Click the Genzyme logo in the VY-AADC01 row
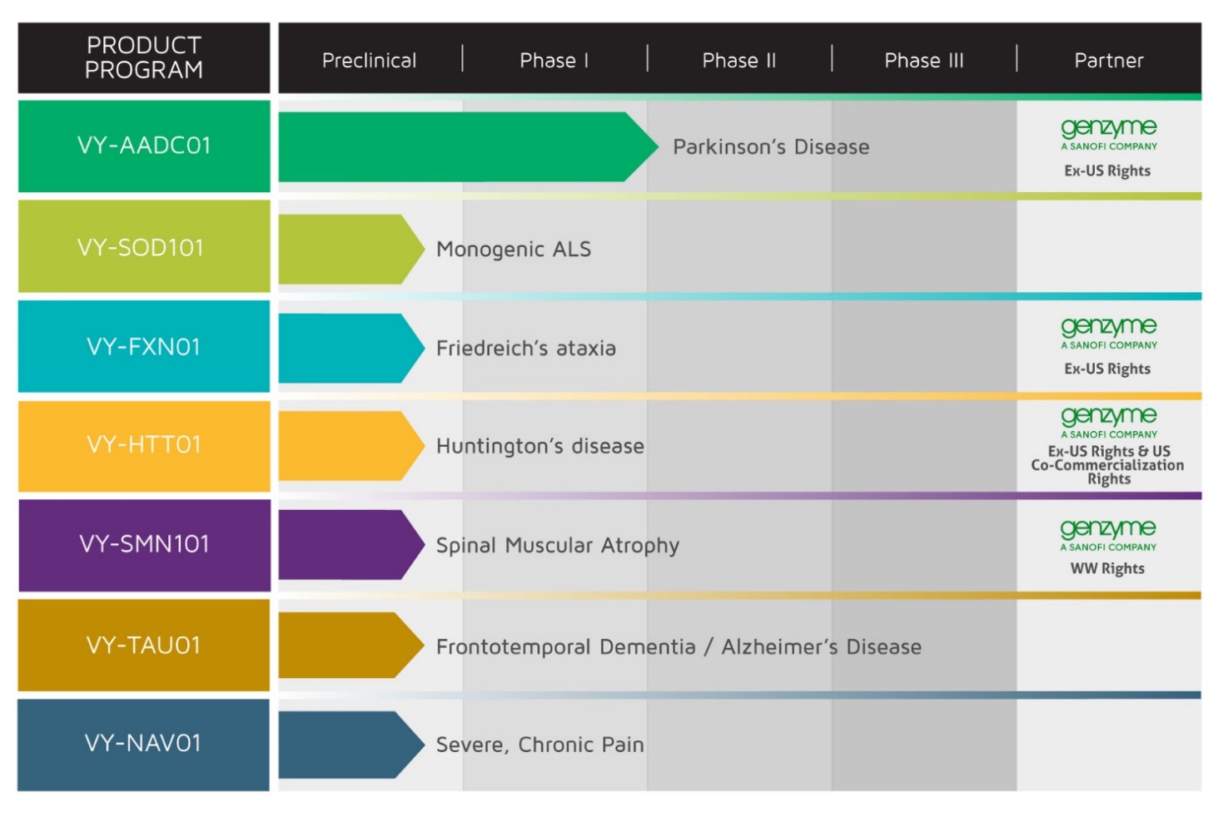The width and height of the screenshot is (1218, 817). point(1108,133)
